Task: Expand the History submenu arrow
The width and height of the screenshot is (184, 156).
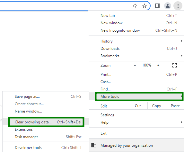Action: click(181, 41)
